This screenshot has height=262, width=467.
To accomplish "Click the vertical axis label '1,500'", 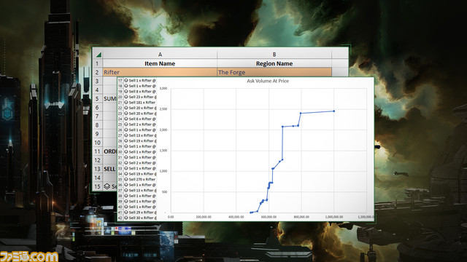I will point(163,151).
